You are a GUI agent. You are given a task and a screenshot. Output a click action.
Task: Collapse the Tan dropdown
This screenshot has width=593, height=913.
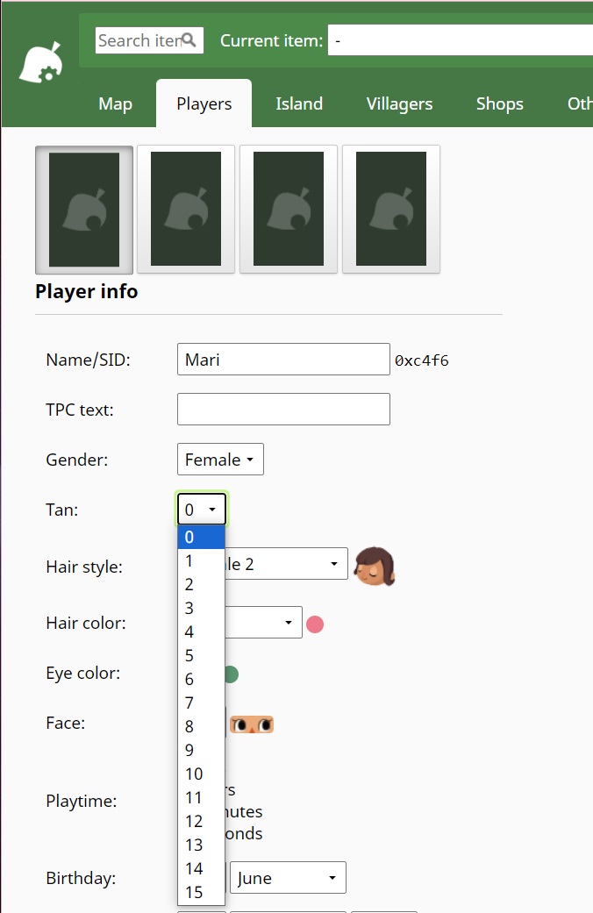(202, 510)
